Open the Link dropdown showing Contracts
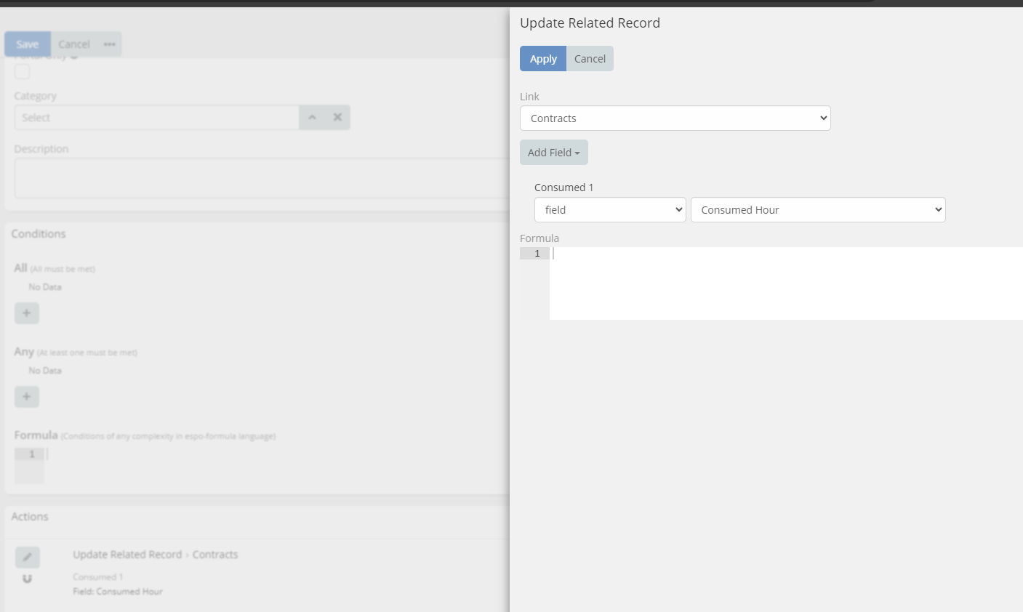The width and height of the screenshot is (1023, 612). tap(675, 118)
